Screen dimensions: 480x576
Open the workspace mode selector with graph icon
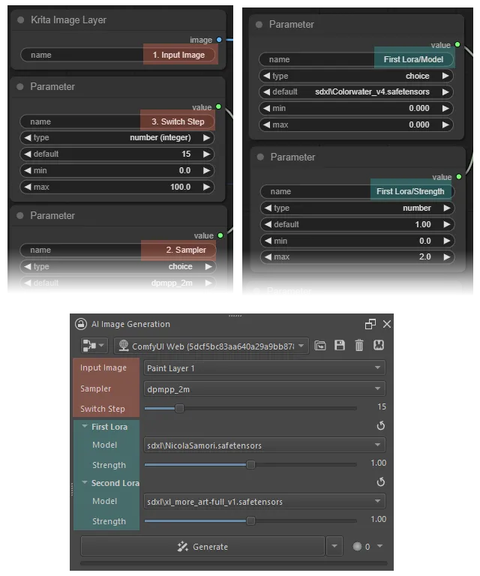[94, 346]
